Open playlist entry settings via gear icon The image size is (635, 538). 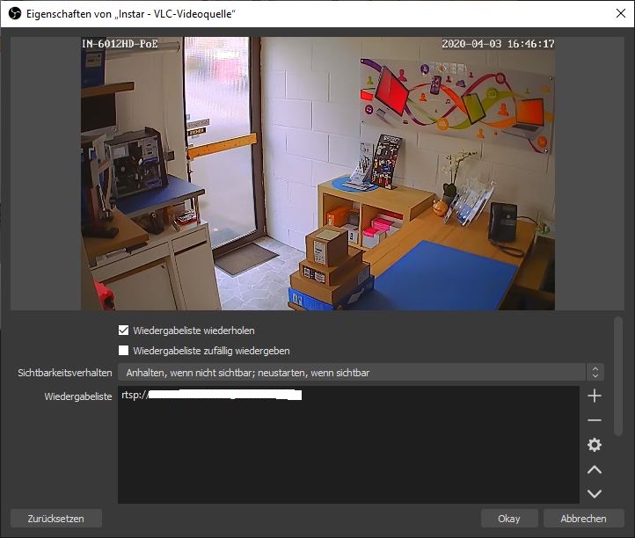(x=595, y=446)
